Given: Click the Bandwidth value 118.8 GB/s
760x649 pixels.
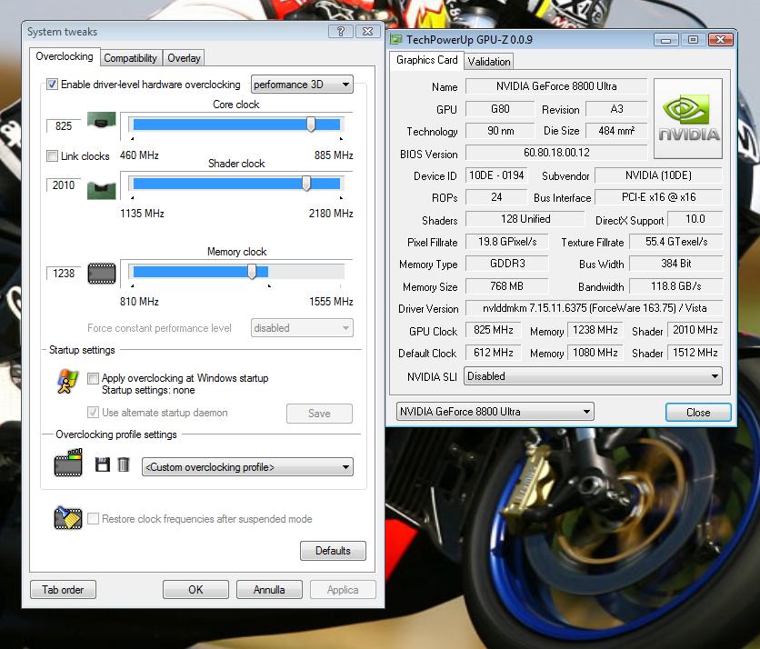Looking at the screenshot, I should (676, 286).
